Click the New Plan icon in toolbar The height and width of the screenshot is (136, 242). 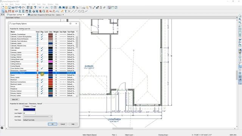pyautogui.click(x=3, y=8)
